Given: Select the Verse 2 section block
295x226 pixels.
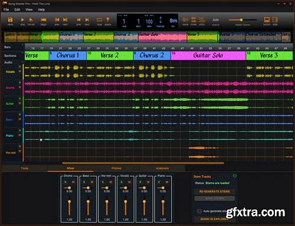Looking at the screenshot, I should (x=110, y=55).
